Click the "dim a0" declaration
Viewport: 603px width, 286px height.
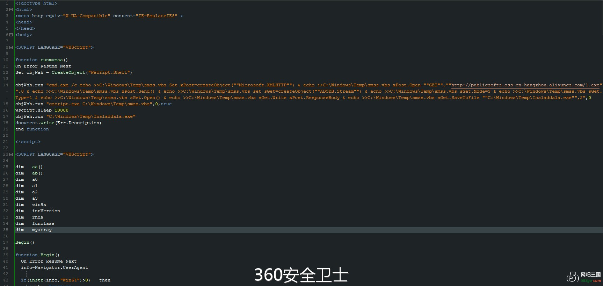point(27,179)
